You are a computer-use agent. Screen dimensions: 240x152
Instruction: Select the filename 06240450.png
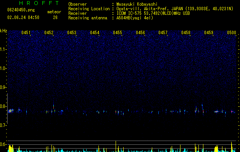click(21, 10)
